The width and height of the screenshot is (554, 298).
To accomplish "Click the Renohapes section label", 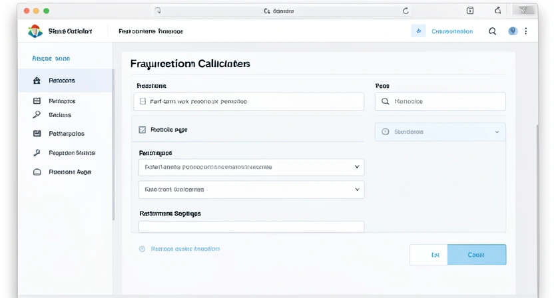I will (x=155, y=153).
